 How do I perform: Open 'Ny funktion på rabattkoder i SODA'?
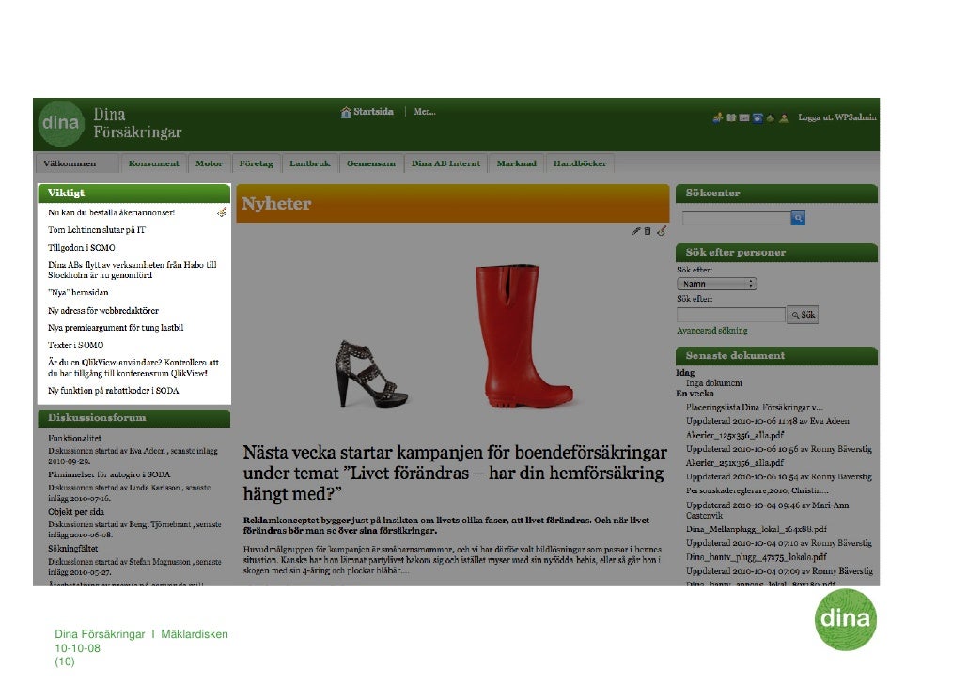coord(114,391)
